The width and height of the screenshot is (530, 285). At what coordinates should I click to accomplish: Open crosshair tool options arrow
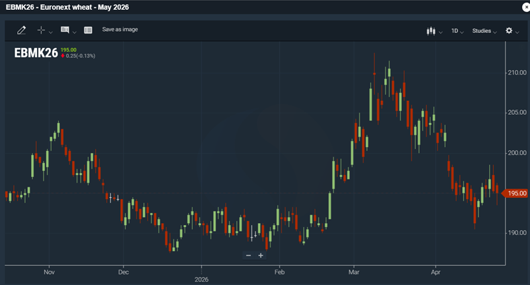(x=51, y=32)
